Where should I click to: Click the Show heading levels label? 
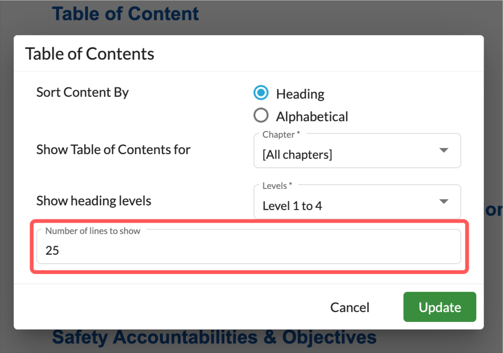(94, 201)
